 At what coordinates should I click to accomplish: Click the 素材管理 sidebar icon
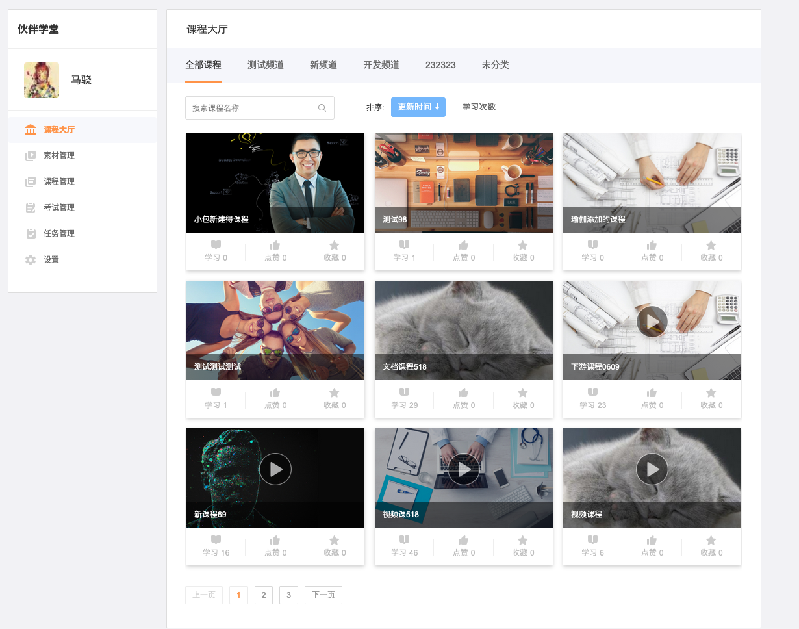click(x=31, y=155)
